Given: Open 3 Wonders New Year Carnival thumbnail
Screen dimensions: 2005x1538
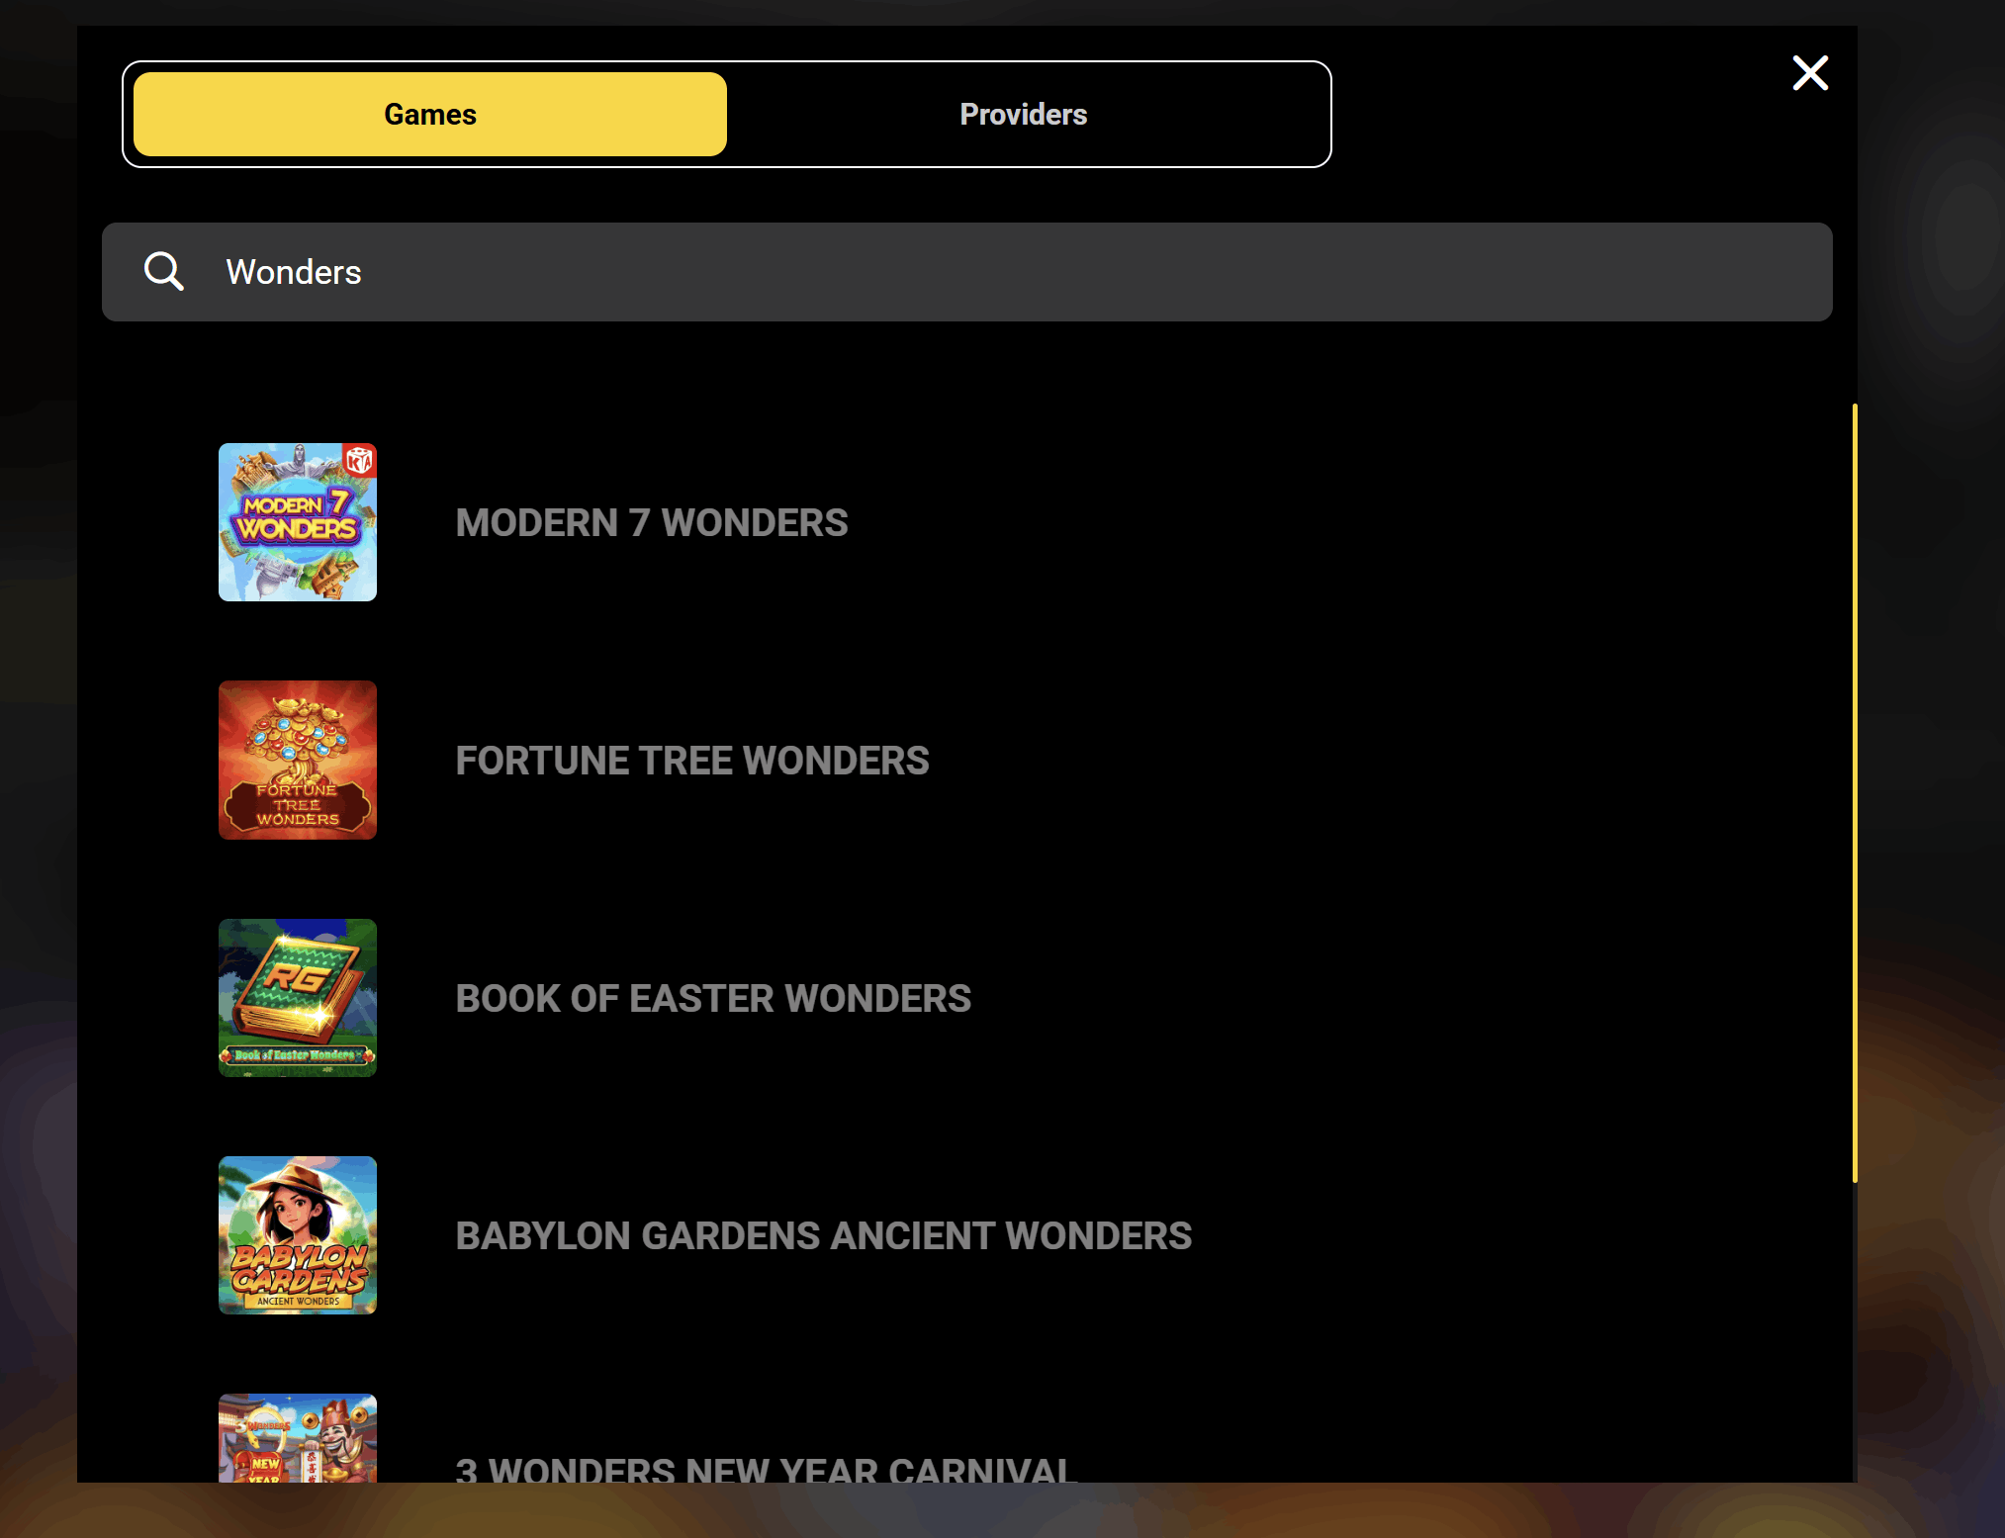Looking at the screenshot, I should click(x=297, y=1439).
